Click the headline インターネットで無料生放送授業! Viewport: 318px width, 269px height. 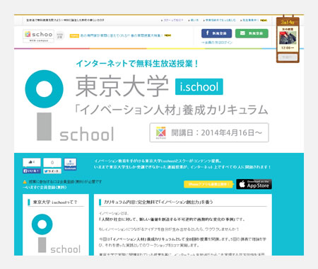138,64
